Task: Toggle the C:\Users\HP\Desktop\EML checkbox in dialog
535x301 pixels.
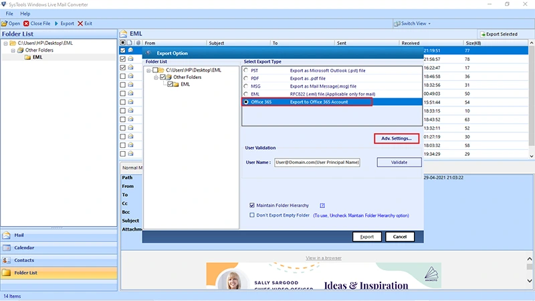Action: (x=155, y=70)
